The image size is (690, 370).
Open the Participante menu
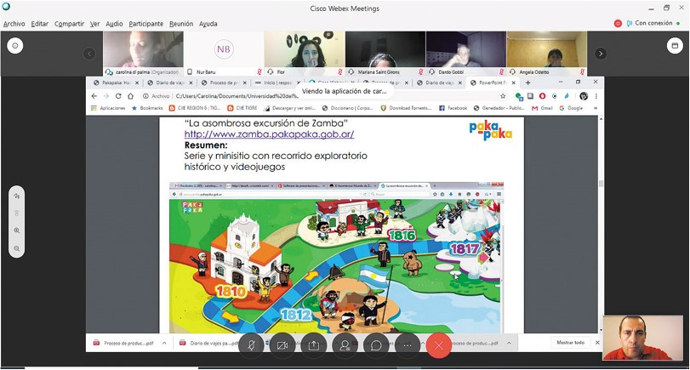pos(146,24)
